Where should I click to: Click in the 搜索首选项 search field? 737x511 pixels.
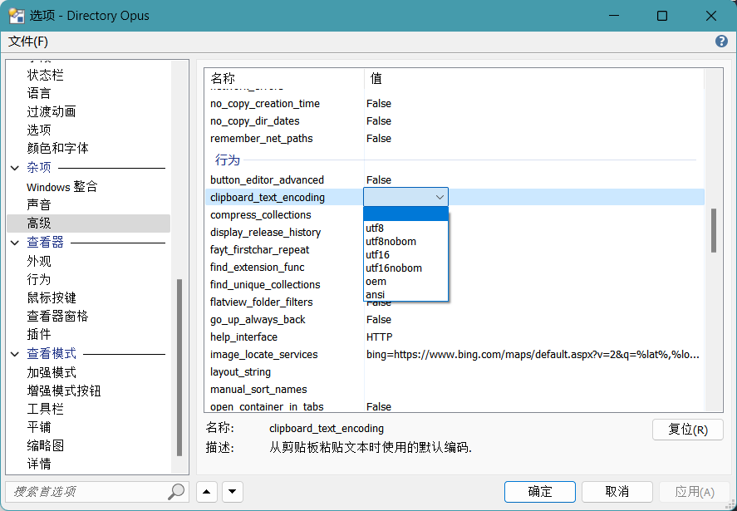coord(87,491)
